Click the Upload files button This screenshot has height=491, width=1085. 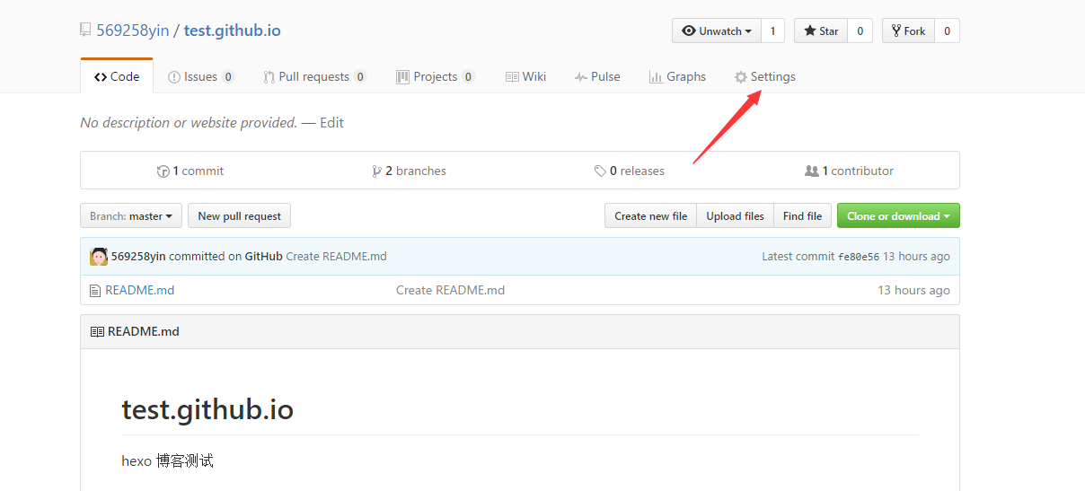click(735, 216)
